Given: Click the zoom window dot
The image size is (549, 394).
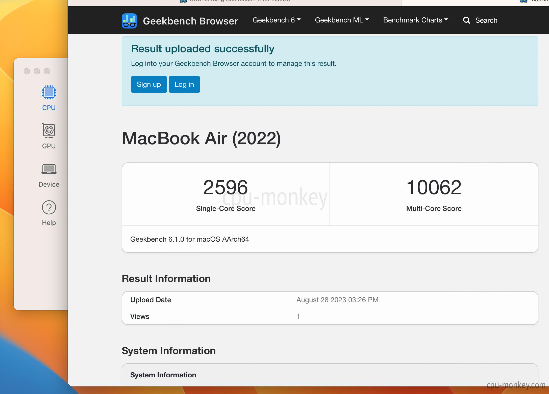Looking at the screenshot, I should click(47, 71).
